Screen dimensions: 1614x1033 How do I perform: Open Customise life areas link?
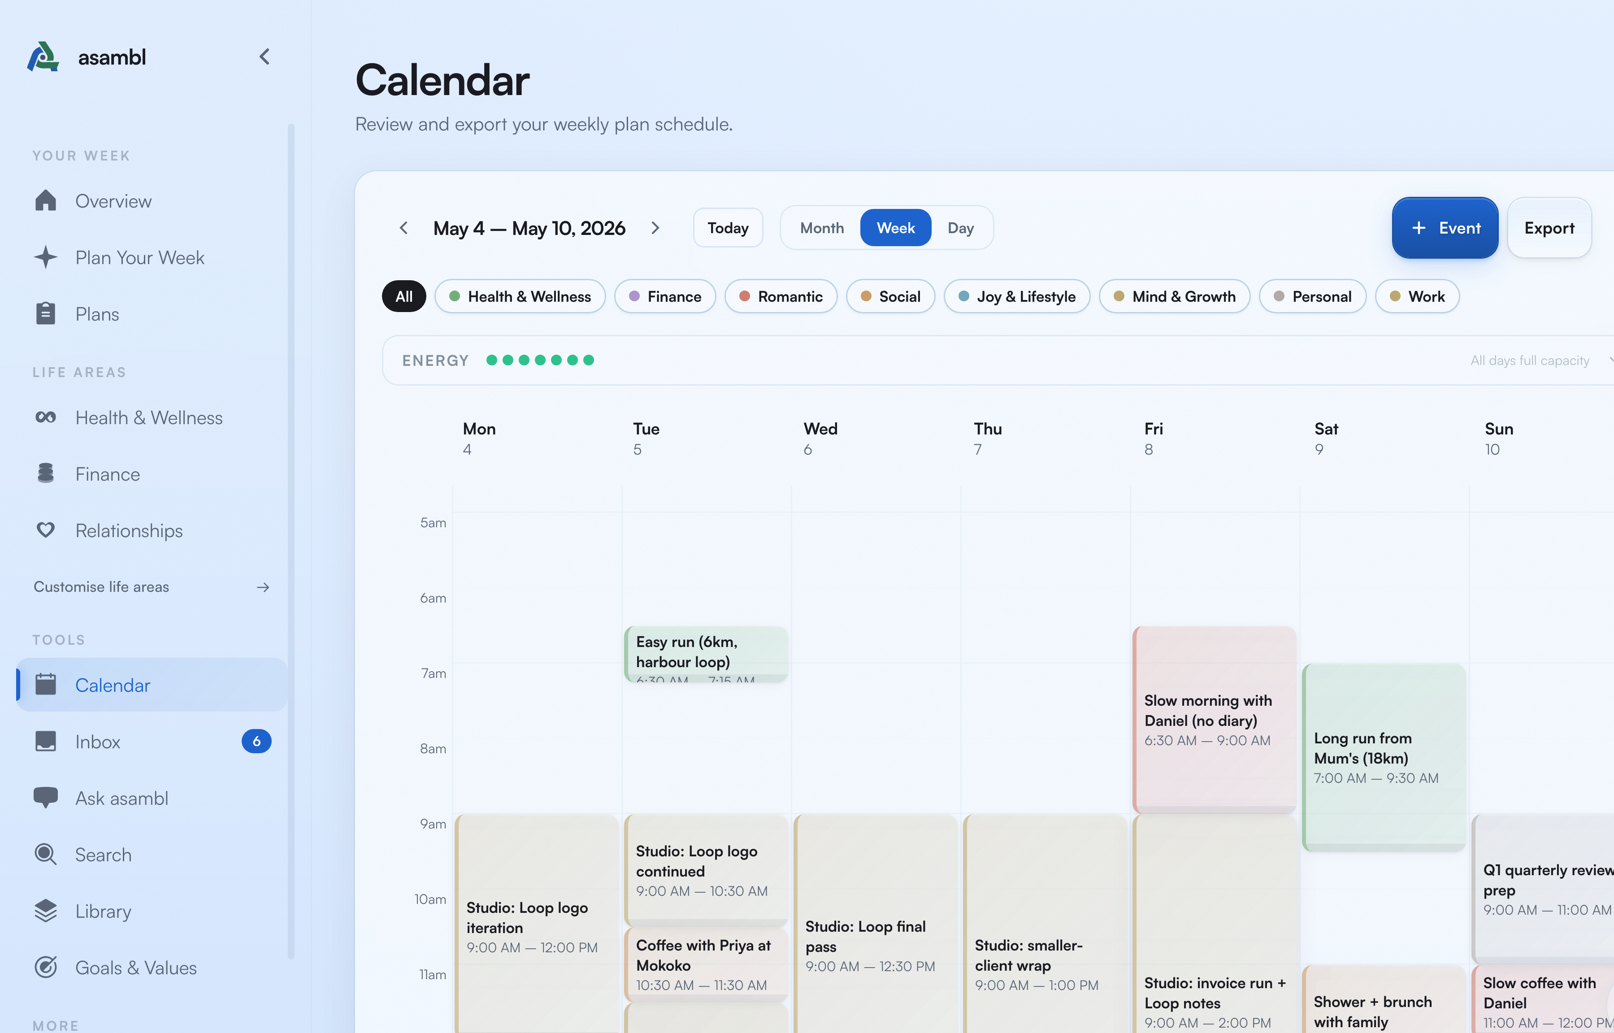(x=152, y=586)
